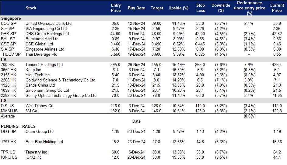Viewport: 287px width, 165px height.
Task: Select the 'US' section row
Action: 144,101
